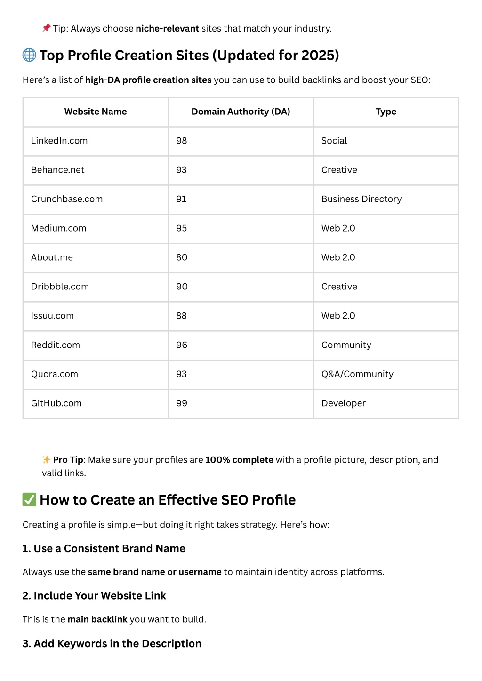The width and height of the screenshot is (482, 681).
Task: Select the Q&A/Community type cell
Action: tap(386, 375)
